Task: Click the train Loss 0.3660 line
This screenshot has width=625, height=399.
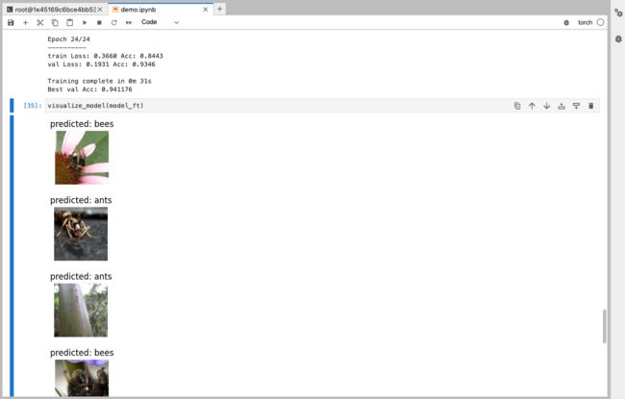Action: (x=105, y=56)
